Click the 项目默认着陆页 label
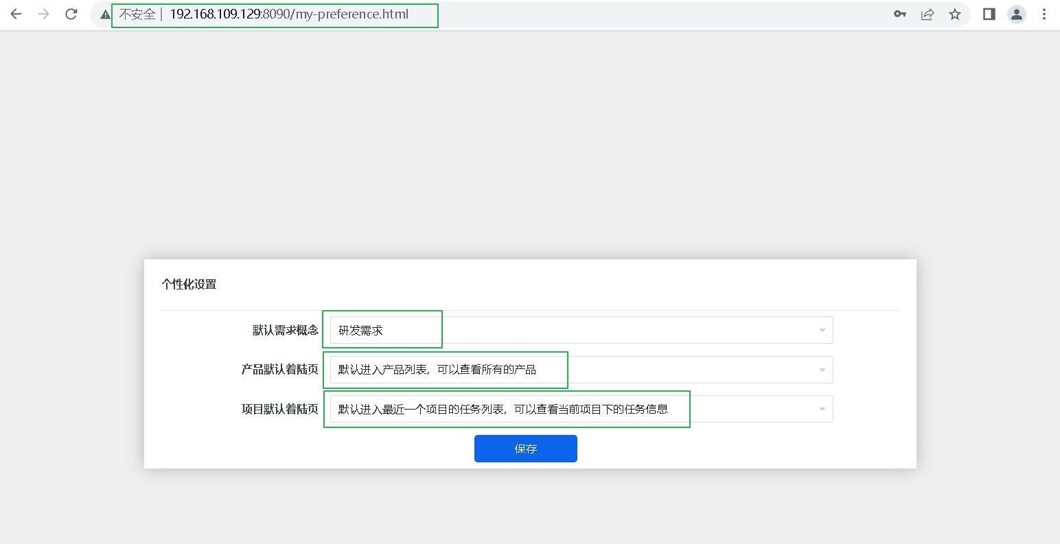Screen dimensions: 1060x544 coord(280,410)
